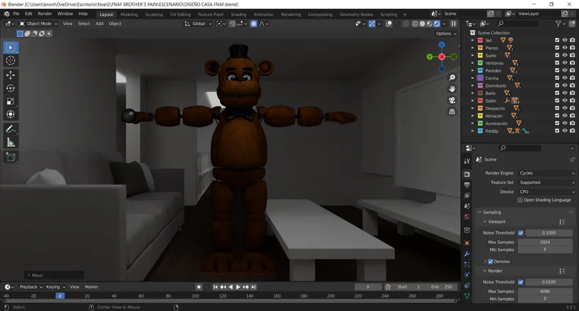Hide Iluminación collection eye icon
579x311 pixels.
(x=565, y=123)
